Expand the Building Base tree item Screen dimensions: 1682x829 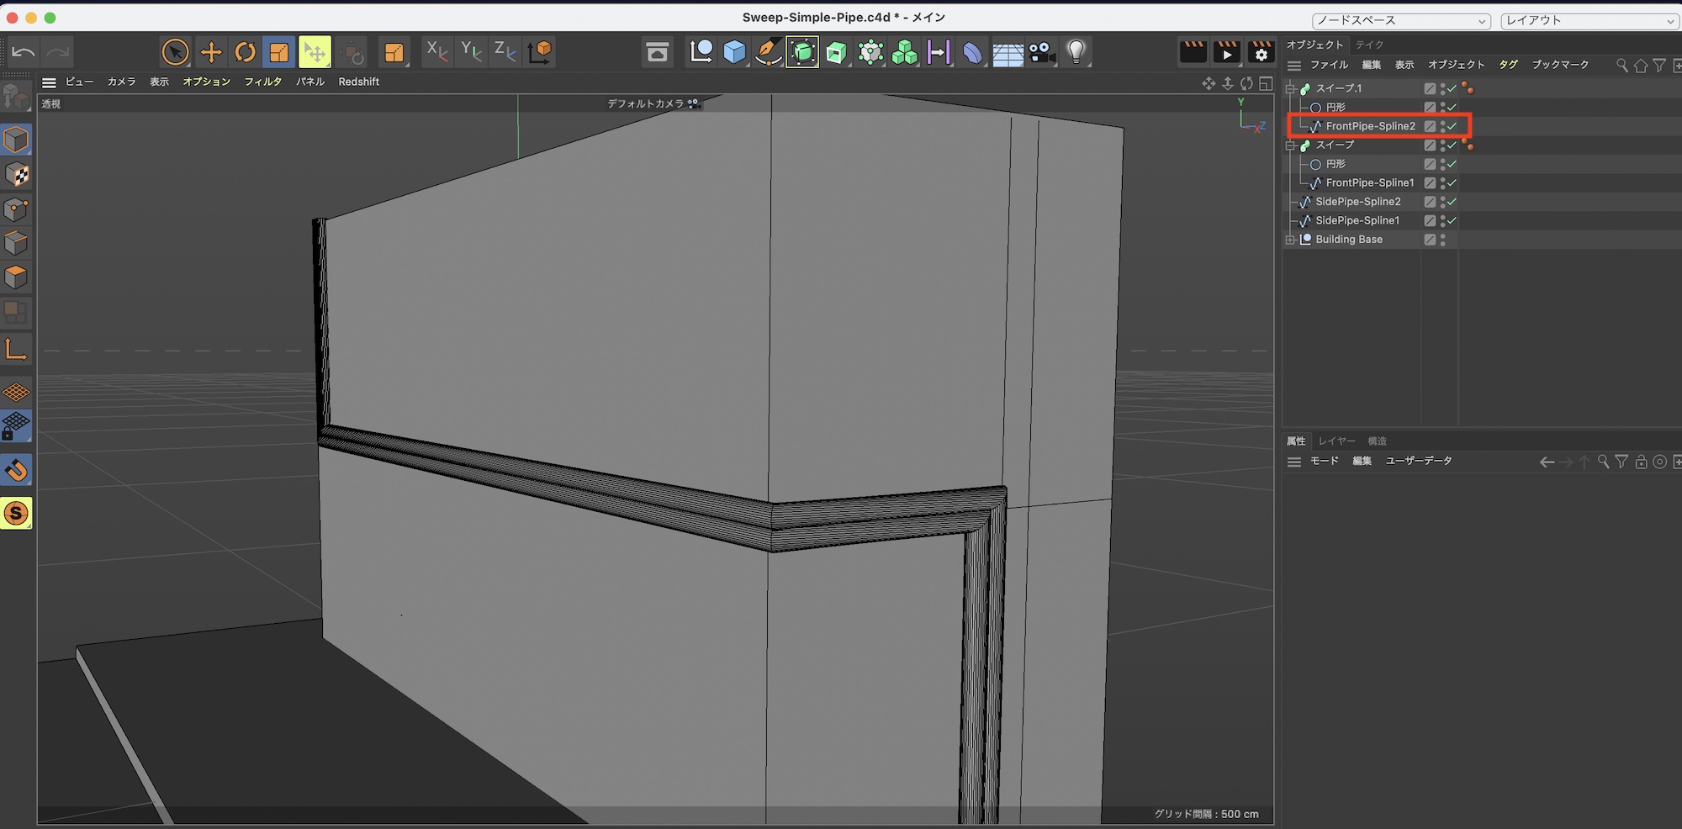[x=1290, y=240]
